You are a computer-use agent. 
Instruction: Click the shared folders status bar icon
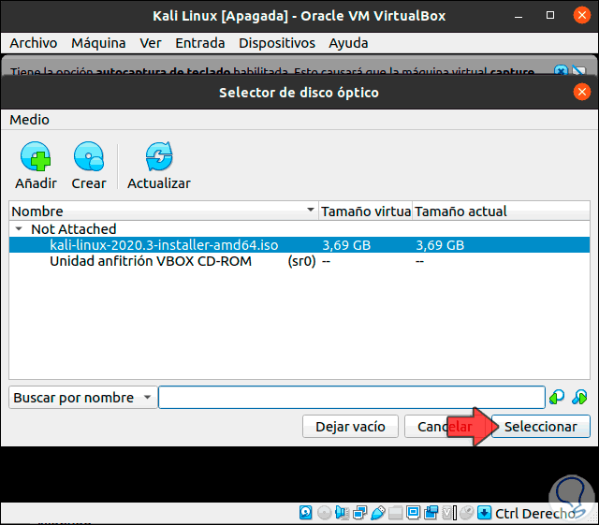395,513
